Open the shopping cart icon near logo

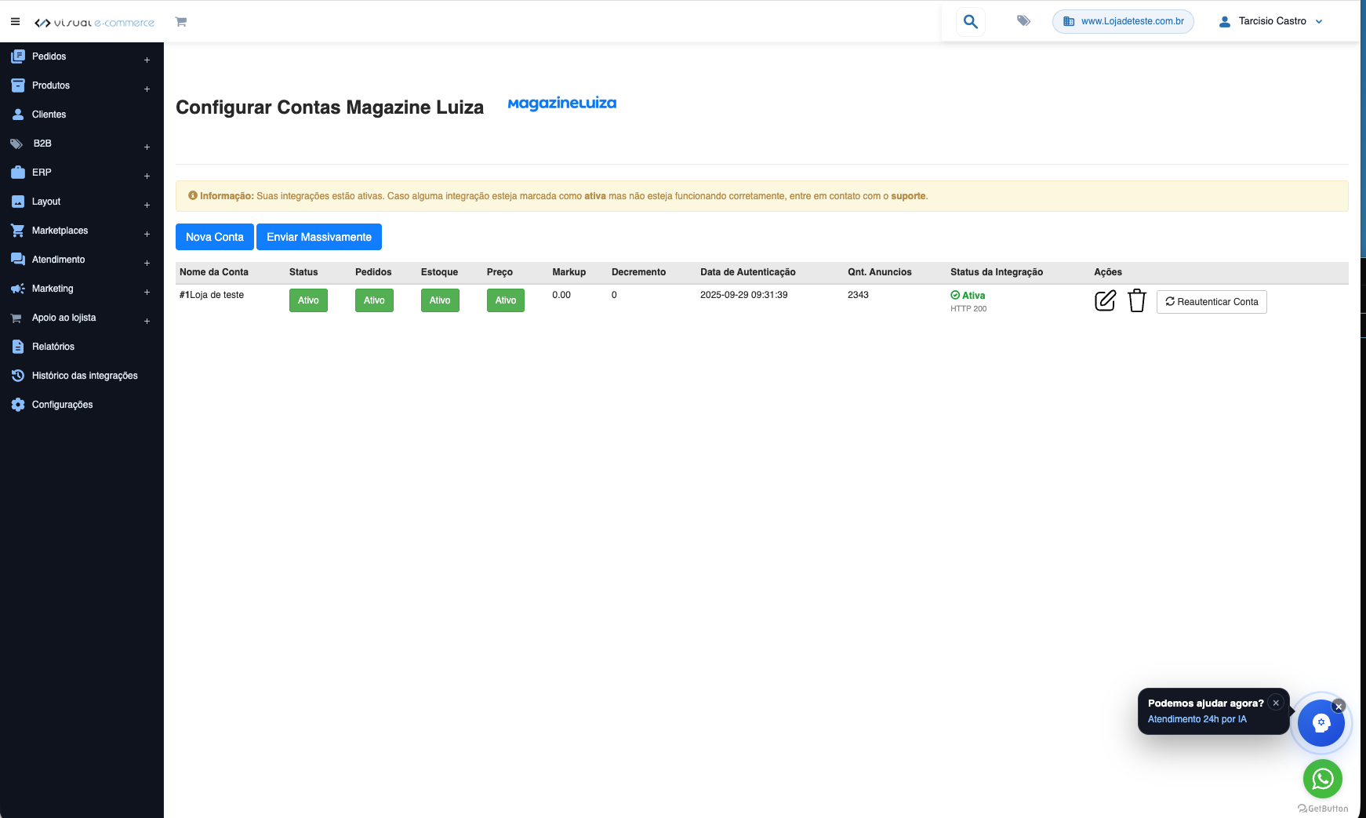(x=181, y=22)
